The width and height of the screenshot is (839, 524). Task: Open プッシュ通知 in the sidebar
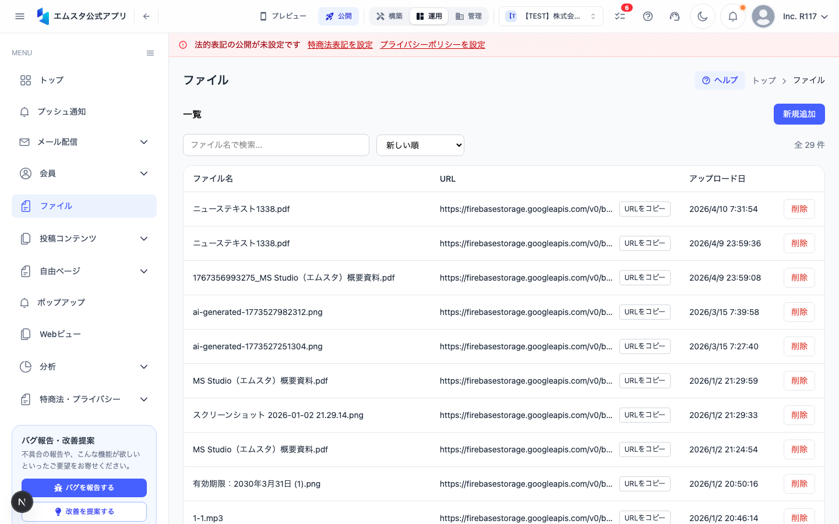pyautogui.click(x=84, y=112)
